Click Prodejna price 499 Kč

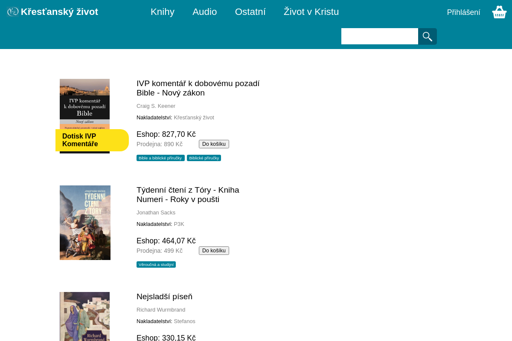point(160,251)
